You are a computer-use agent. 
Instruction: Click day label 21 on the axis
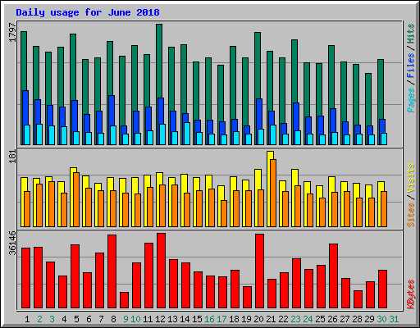click(271, 319)
